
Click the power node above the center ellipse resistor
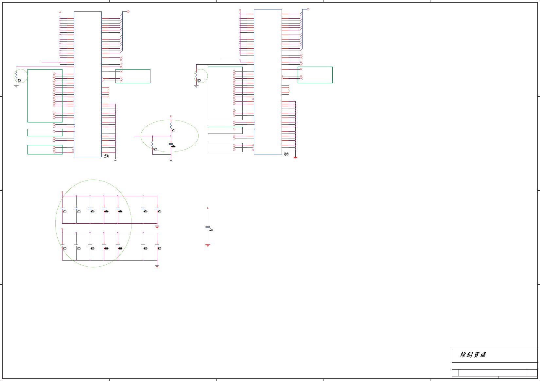171,116
